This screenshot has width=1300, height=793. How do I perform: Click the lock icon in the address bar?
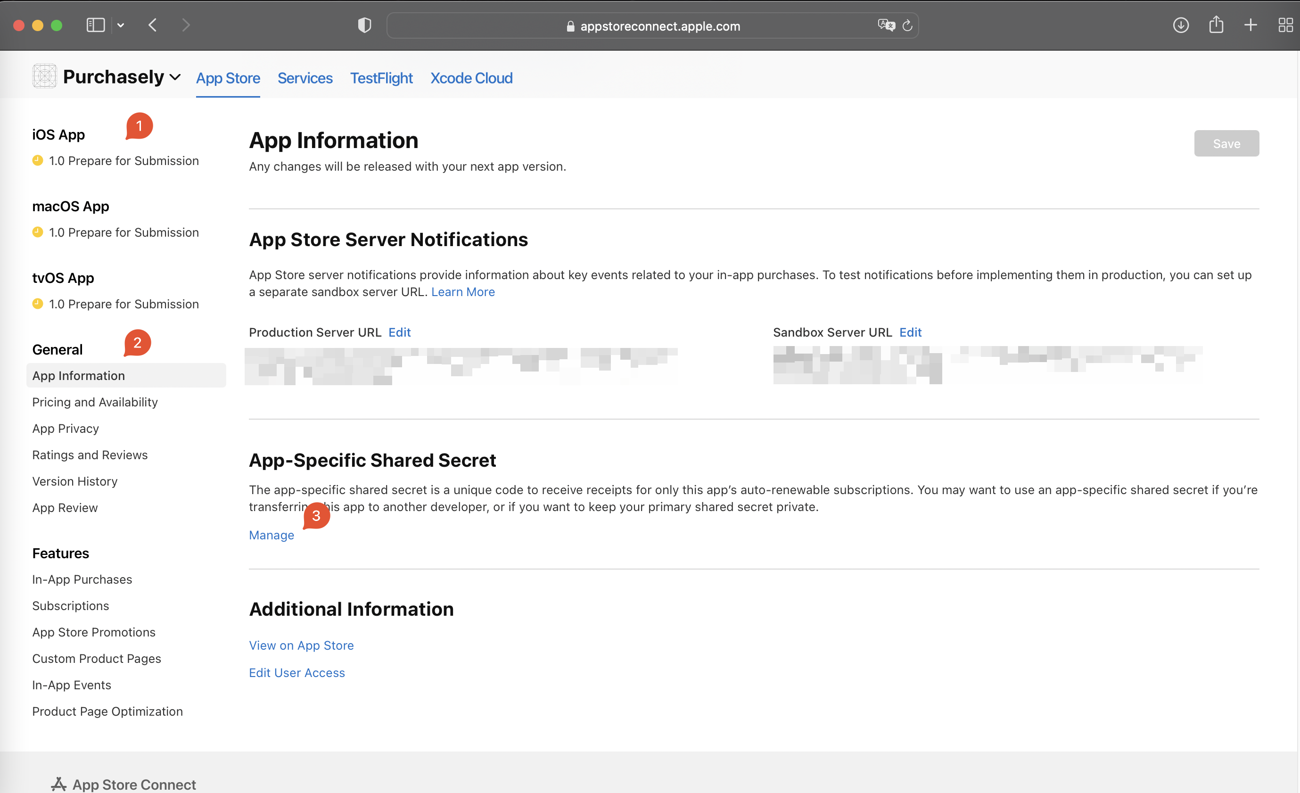point(570,26)
